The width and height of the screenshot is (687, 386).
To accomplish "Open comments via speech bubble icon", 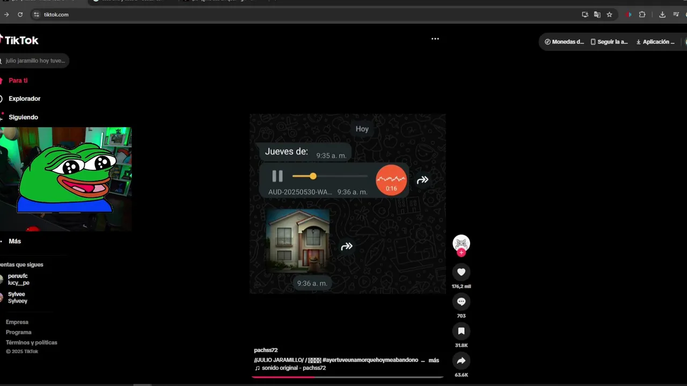I will 461,301.
